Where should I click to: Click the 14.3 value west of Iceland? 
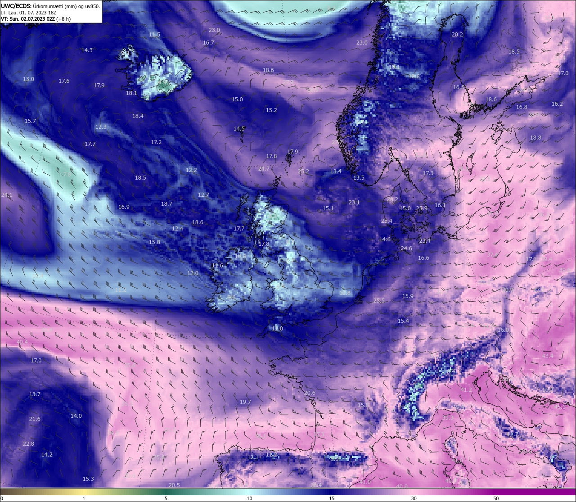coord(87,50)
